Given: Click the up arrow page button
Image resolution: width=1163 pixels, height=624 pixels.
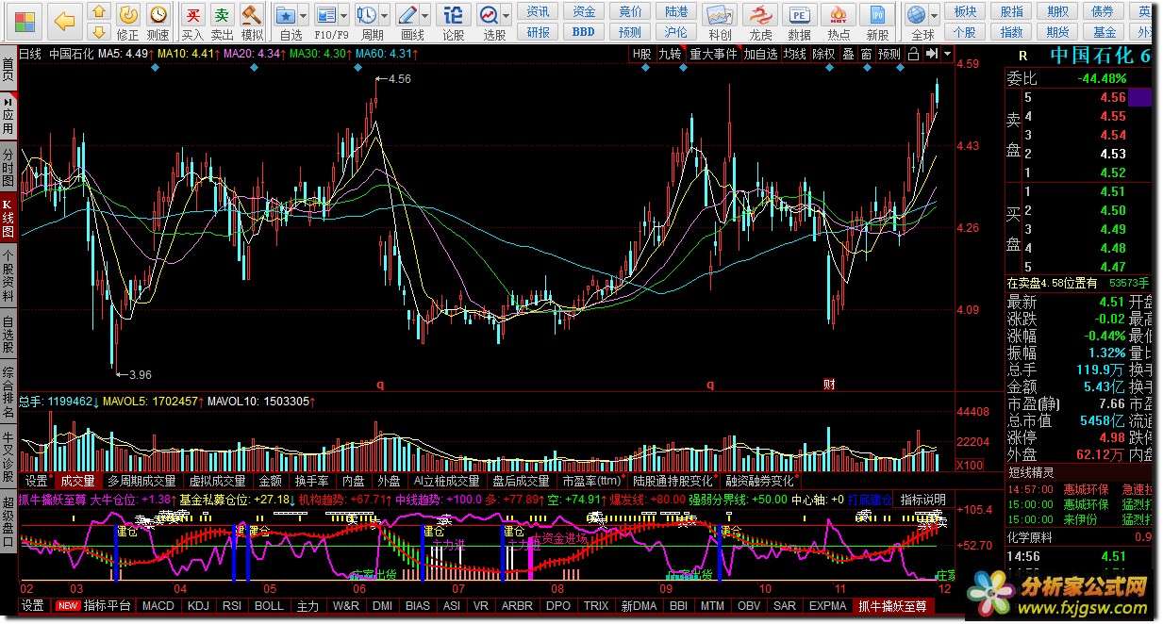Looking at the screenshot, I should point(99,12).
